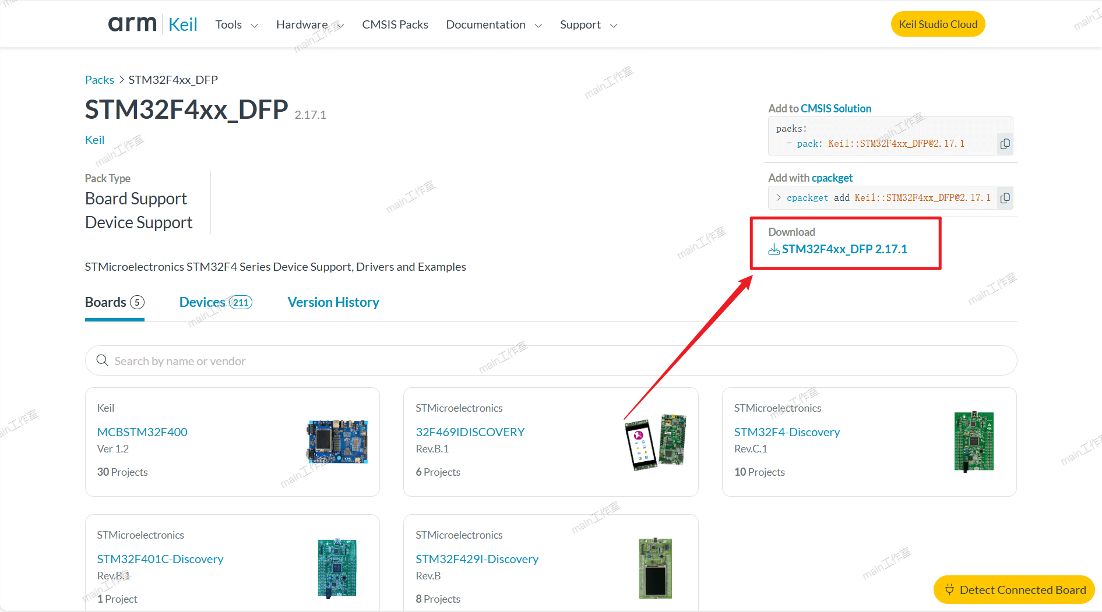Click the search magnifier icon

point(102,360)
